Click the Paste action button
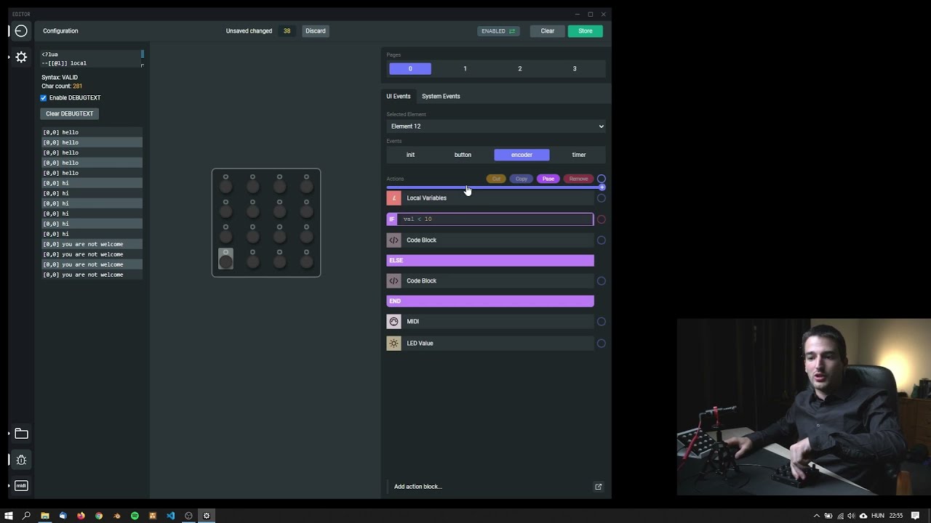 pos(548,179)
